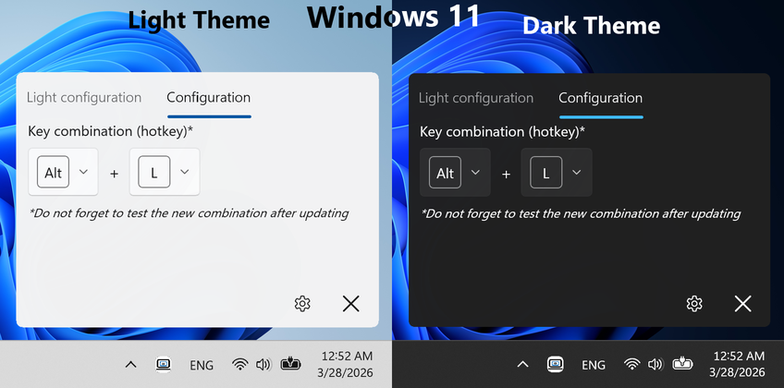Expand the Alt modifier dropdown in light panel
The width and height of the screenshot is (784, 388).
pos(63,172)
